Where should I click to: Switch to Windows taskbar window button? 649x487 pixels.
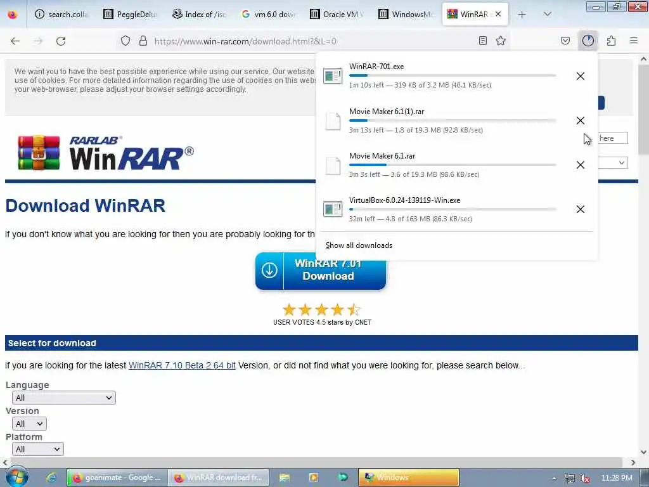pos(409,477)
